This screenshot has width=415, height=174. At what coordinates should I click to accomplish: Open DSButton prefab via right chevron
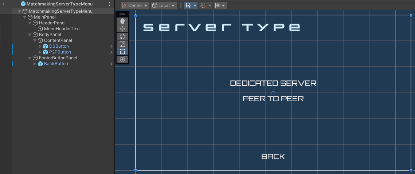[x=111, y=46]
